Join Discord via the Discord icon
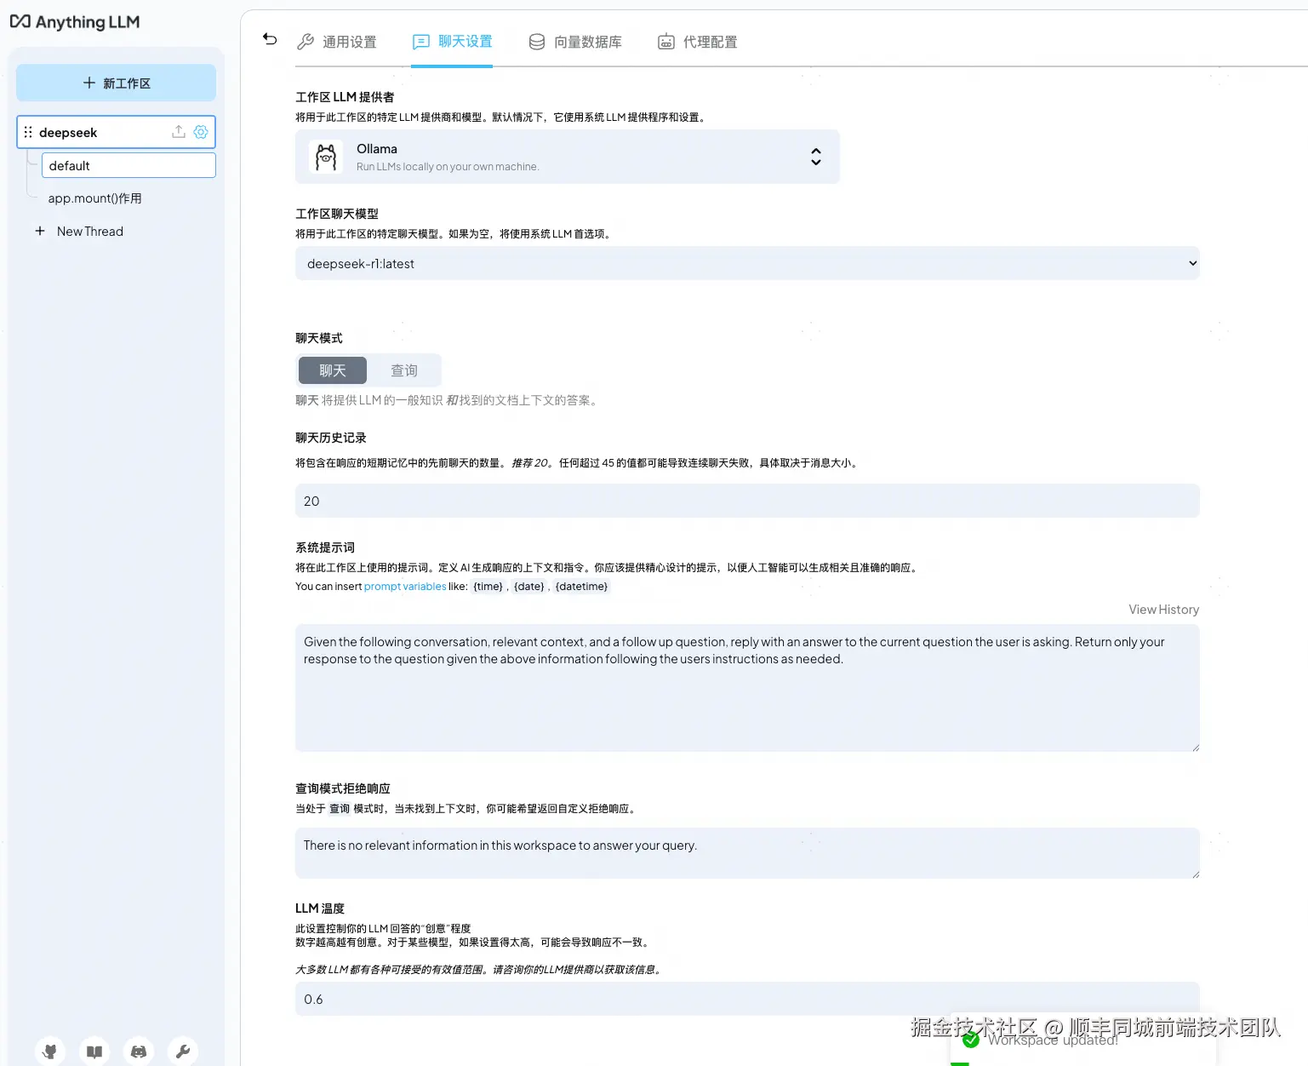Viewport: 1308px width, 1066px height. pyautogui.click(x=138, y=1050)
